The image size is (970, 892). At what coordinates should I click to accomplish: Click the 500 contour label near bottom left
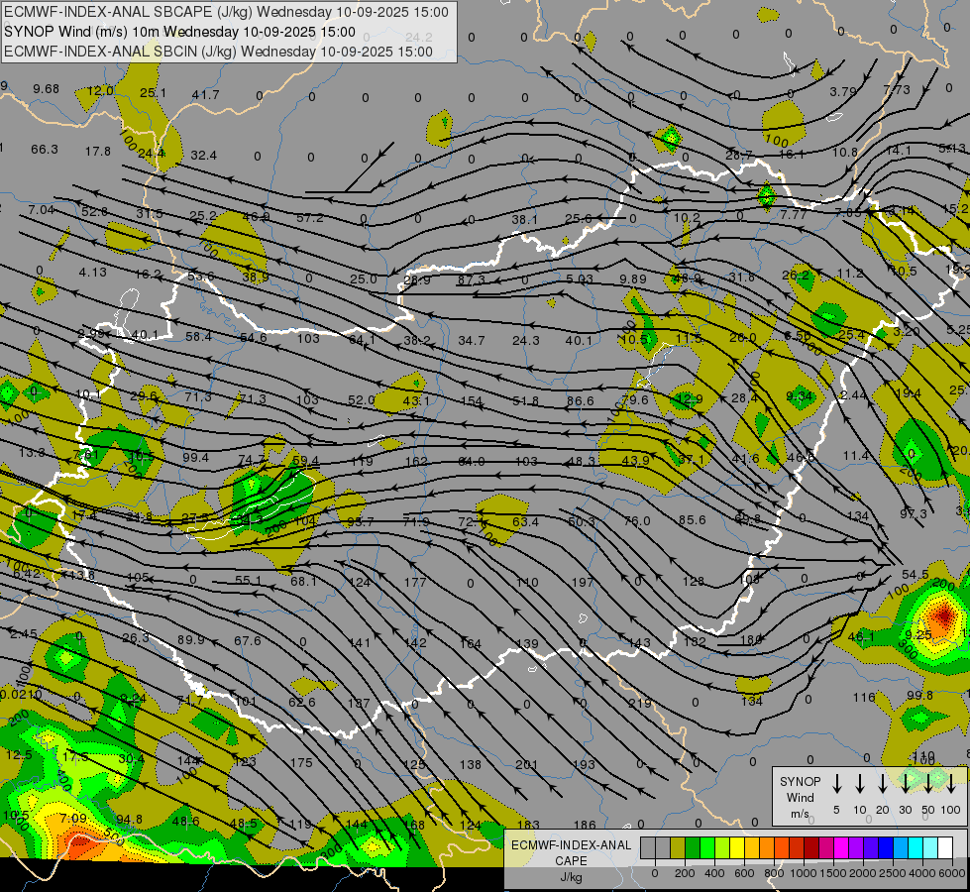[x=114, y=838]
